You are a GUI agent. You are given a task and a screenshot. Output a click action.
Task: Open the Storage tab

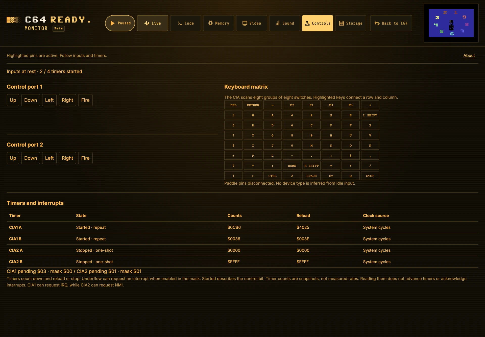pos(351,23)
